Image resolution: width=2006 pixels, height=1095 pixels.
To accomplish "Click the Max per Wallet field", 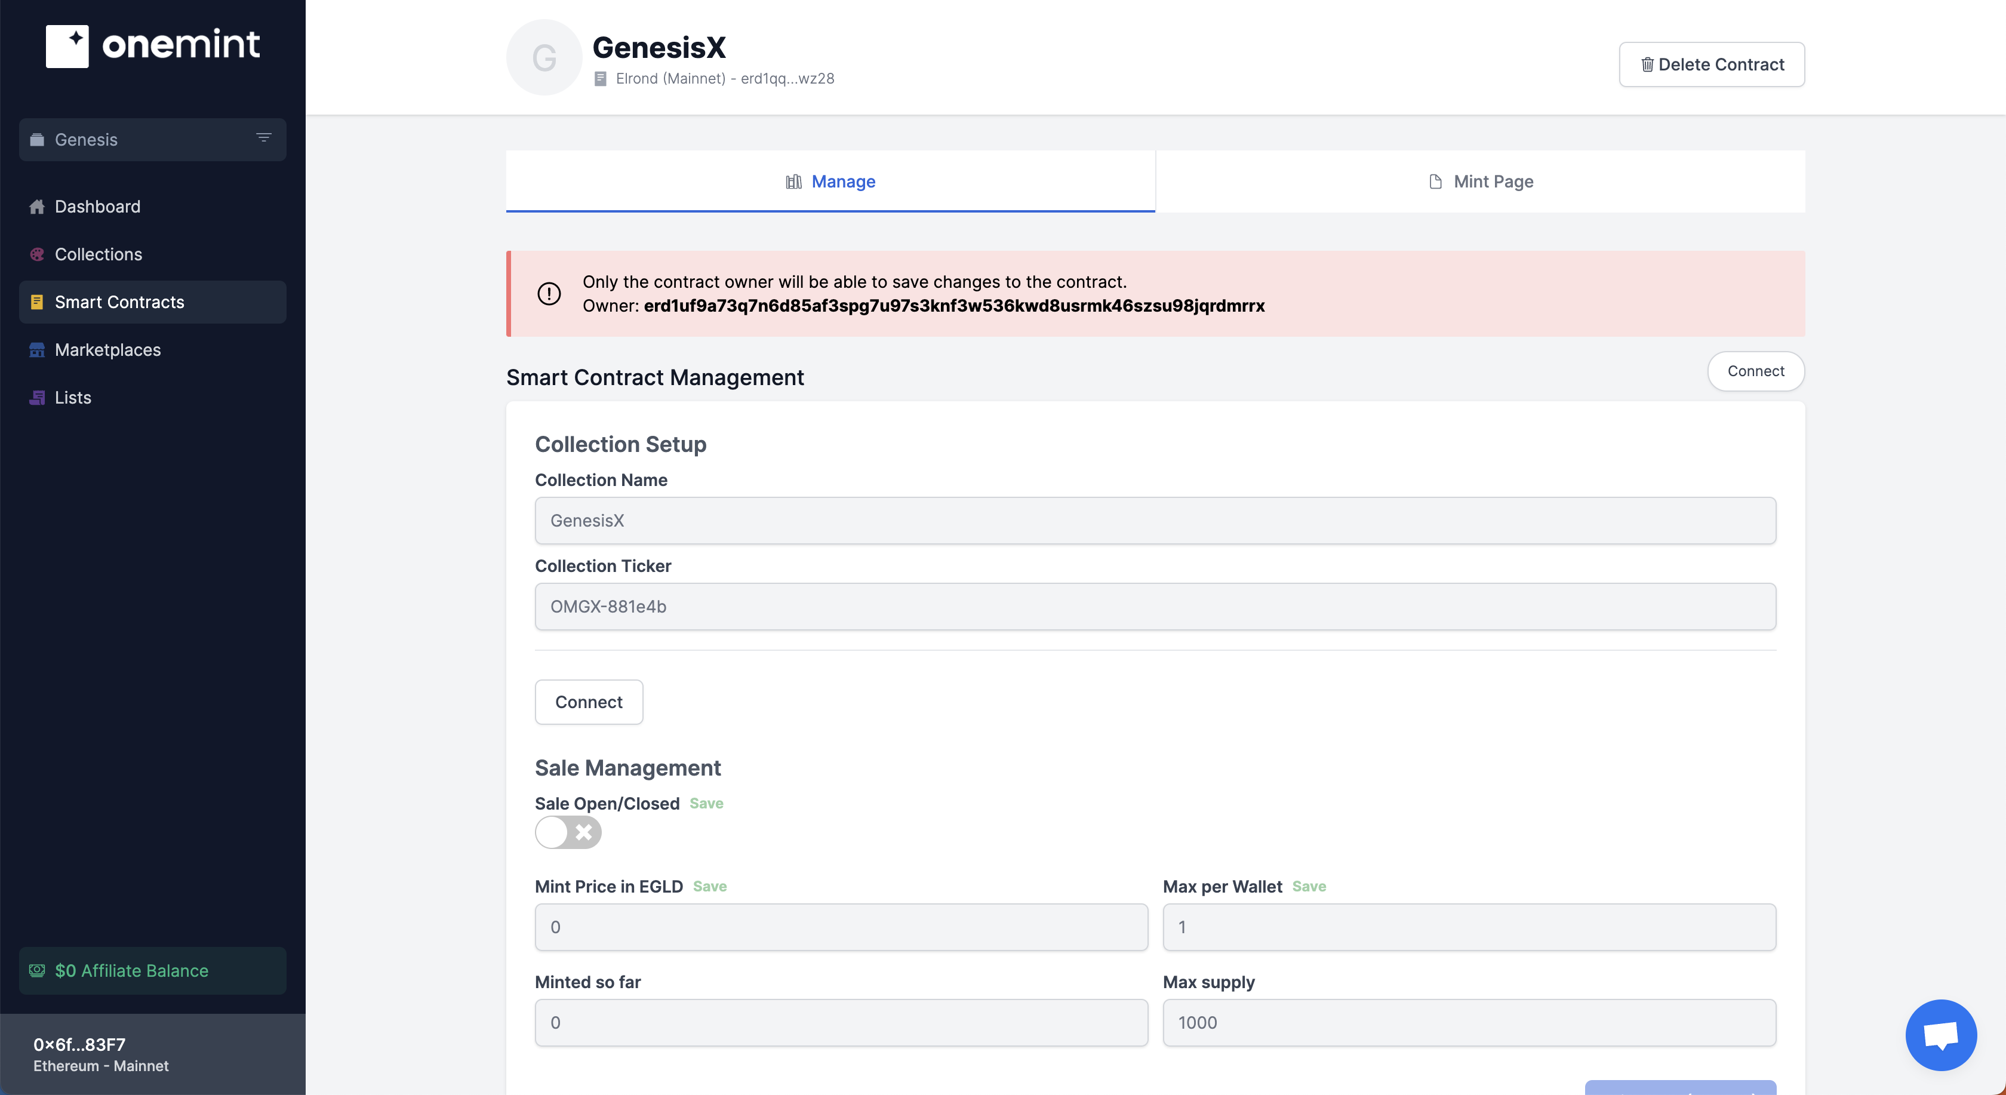I will [1469, 927].
